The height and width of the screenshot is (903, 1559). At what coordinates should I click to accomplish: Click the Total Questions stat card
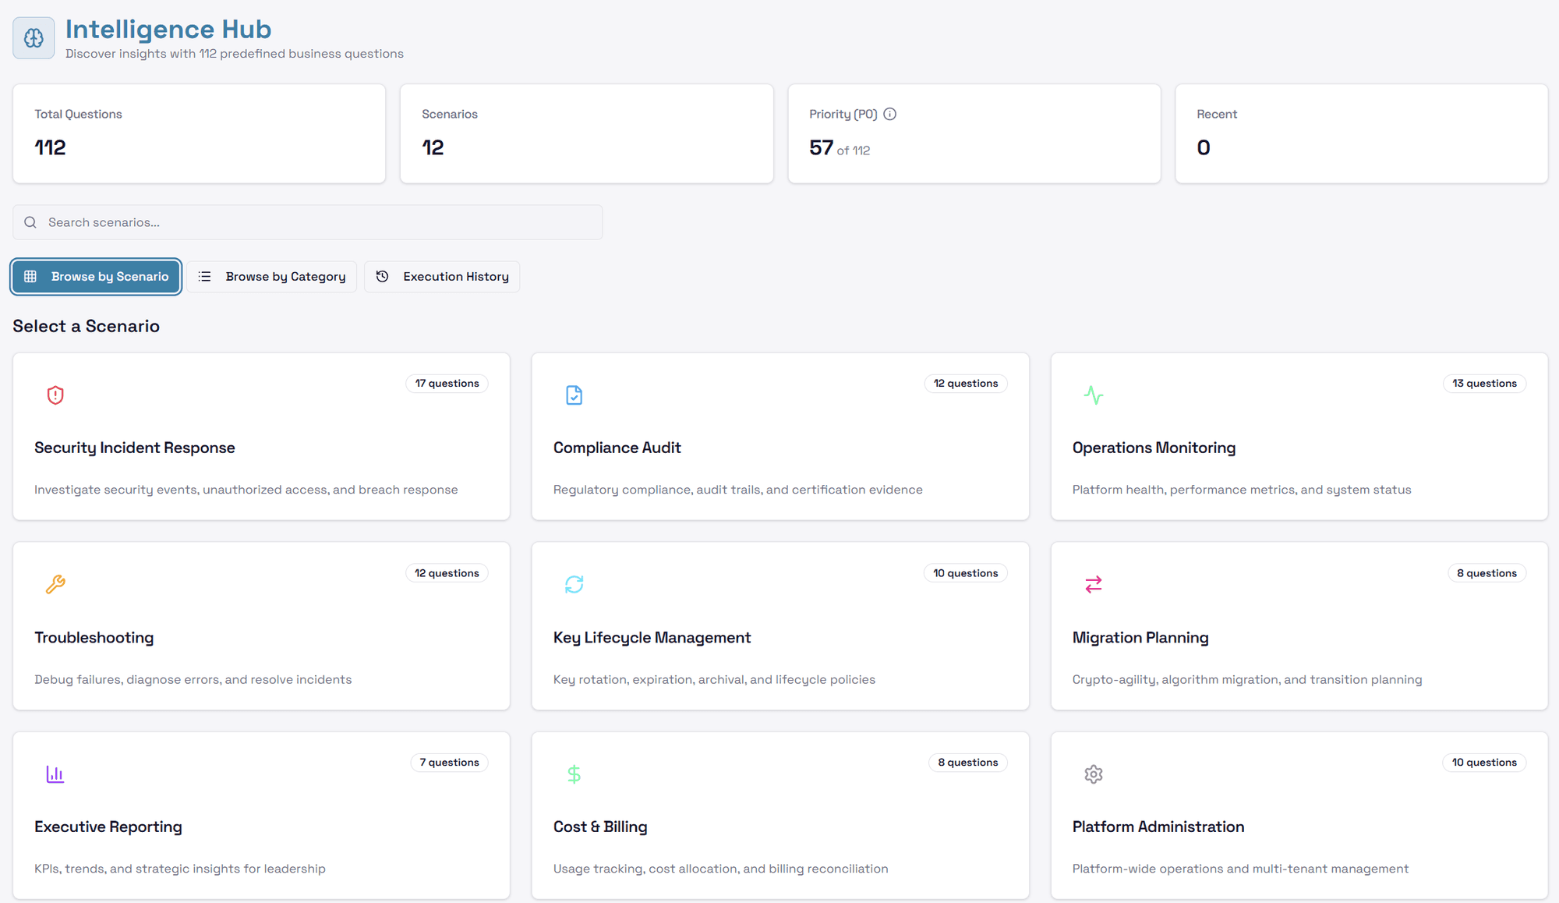200,134
